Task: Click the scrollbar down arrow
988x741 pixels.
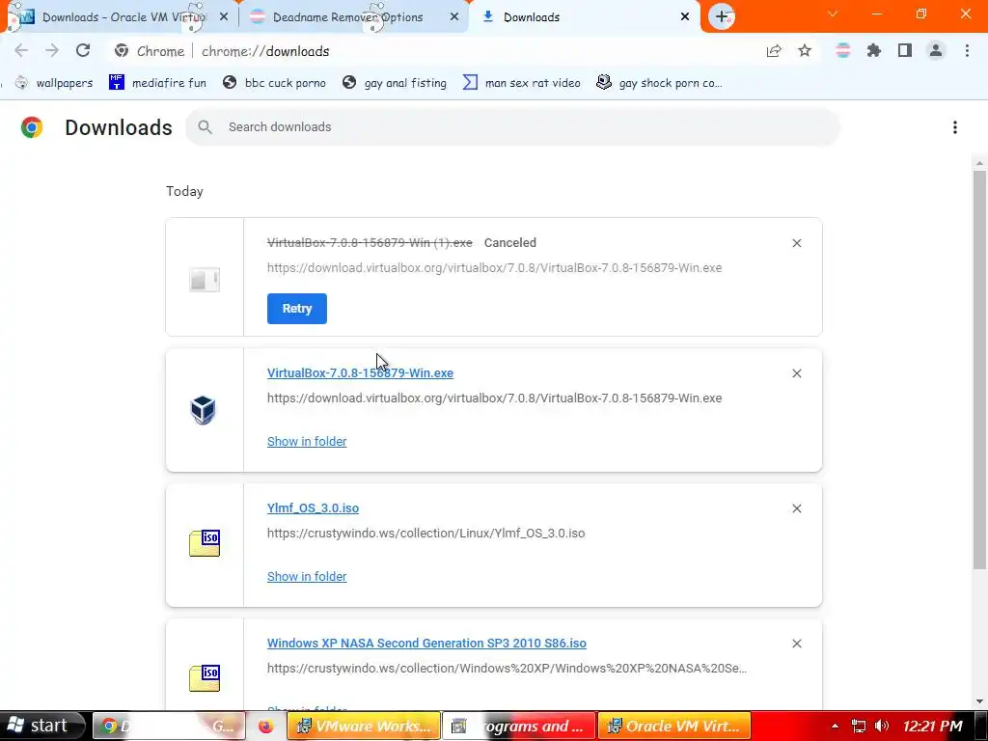Action: (x=979, y=700)
